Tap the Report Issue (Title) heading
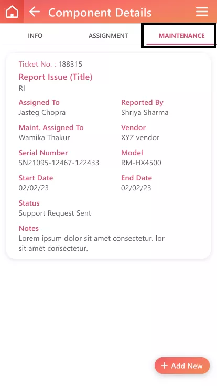This screenshot has height=386, width=217. (56, 77)
